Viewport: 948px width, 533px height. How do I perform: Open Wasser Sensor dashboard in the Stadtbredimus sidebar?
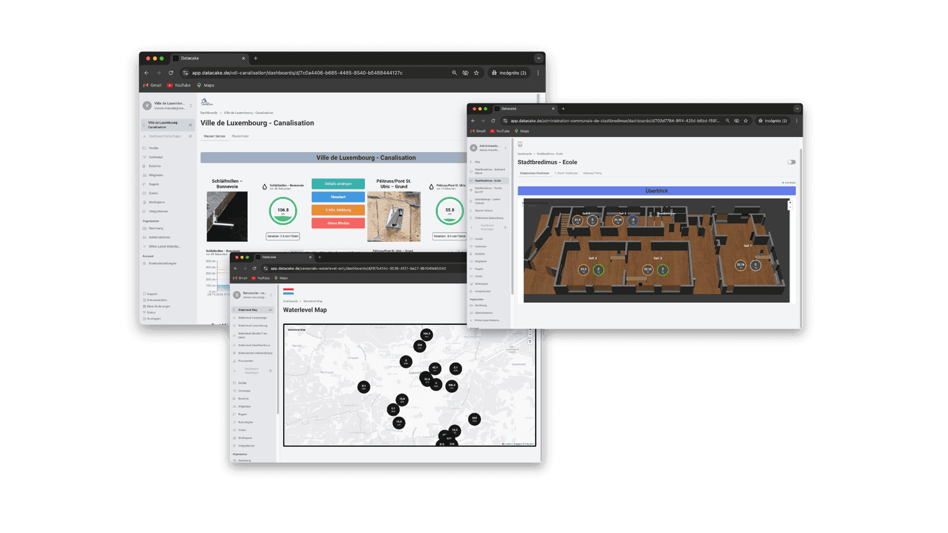483,211
